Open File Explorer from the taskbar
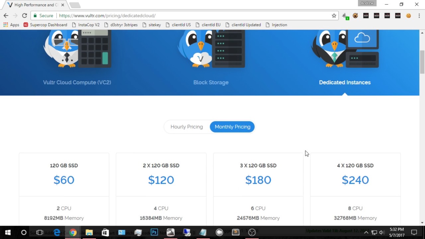The height and width of the screenshot is (239, 425). [89, 232]
